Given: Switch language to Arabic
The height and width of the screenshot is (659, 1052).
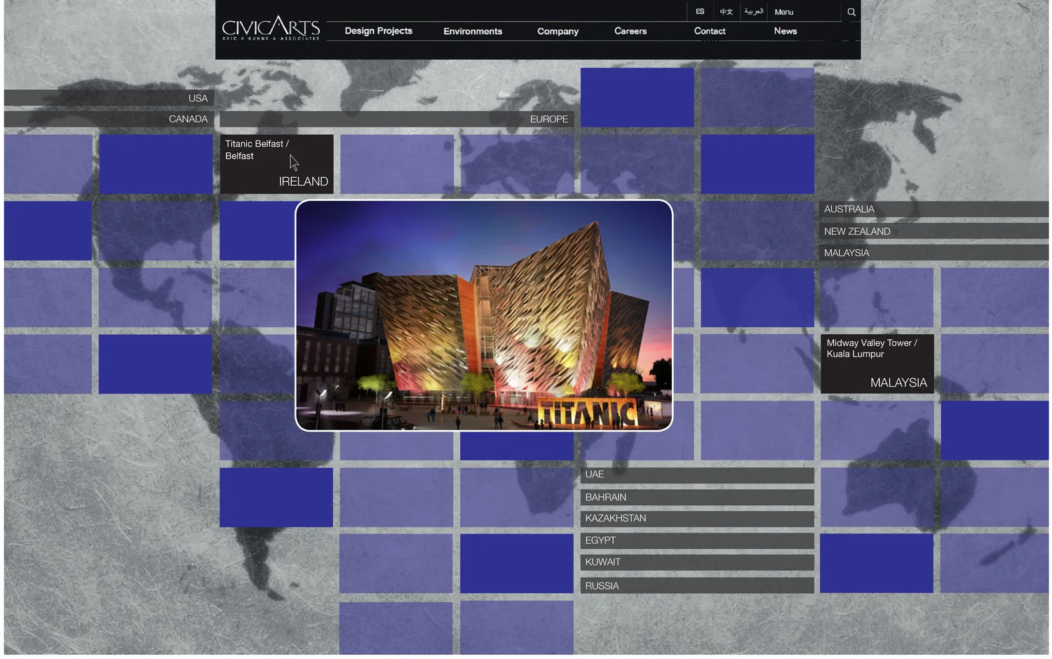Looking at the screenshot, I should coord(753,12).
